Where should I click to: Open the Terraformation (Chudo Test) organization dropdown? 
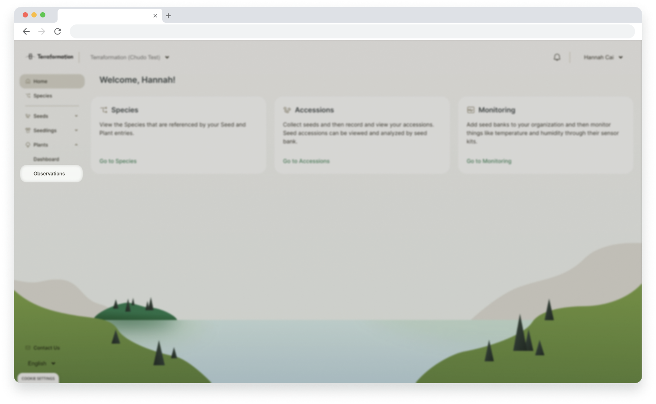pyautogui.click(x=130, y=57)
